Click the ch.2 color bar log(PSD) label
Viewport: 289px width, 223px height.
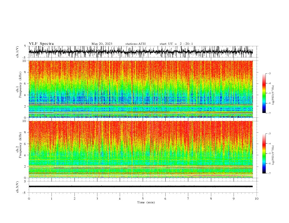coord(273,155)
